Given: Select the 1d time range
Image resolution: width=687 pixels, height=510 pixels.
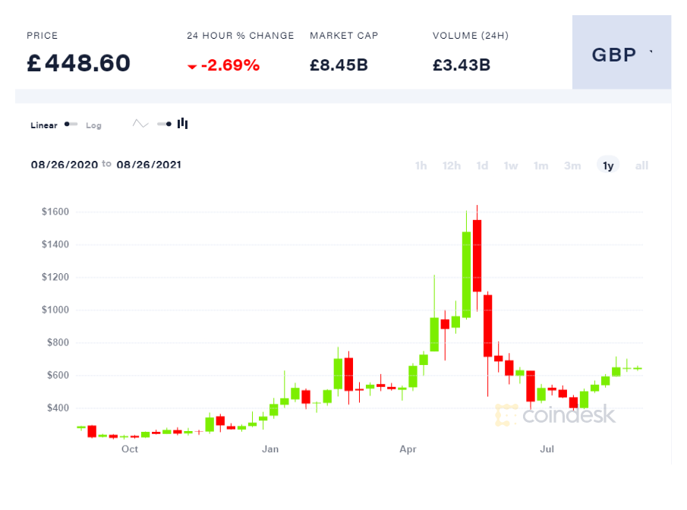Looking at the screenshot, I should 482,165.
